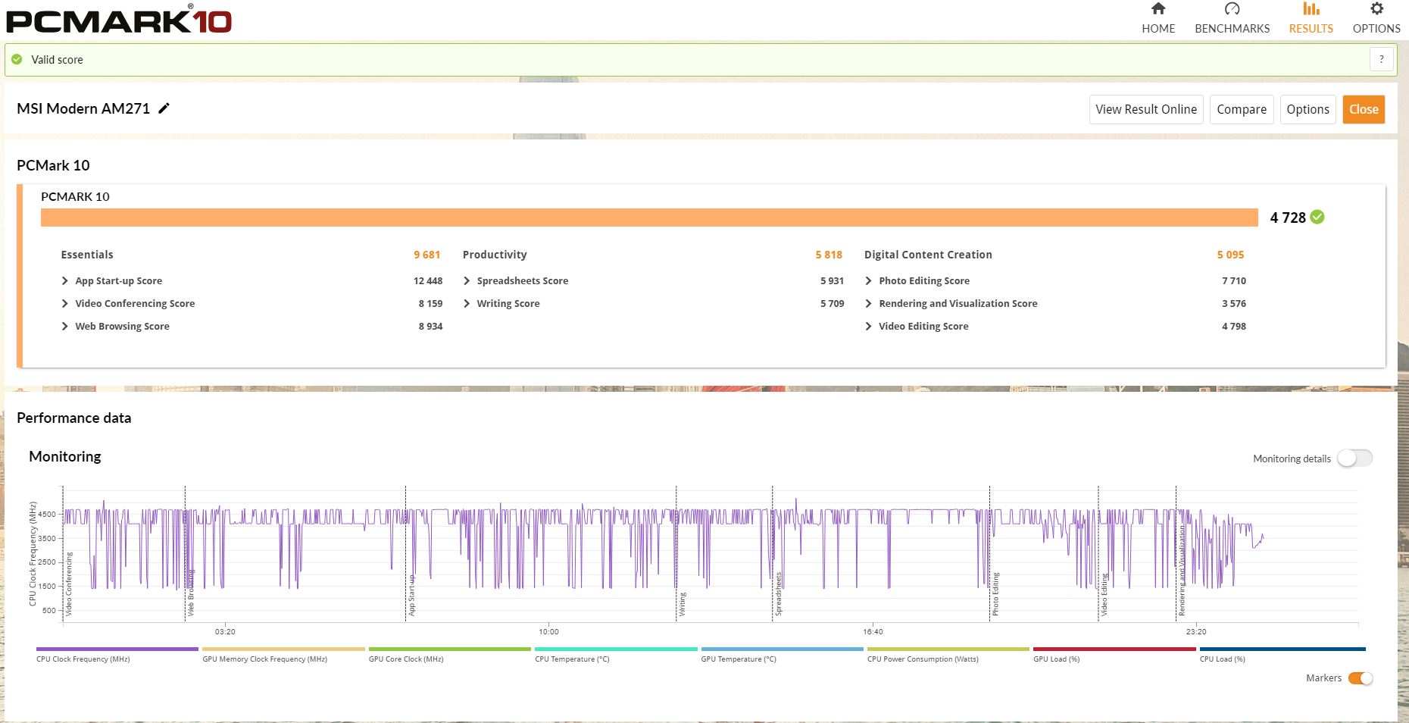Select CPU Load (%) legend

pos(1282,654)
